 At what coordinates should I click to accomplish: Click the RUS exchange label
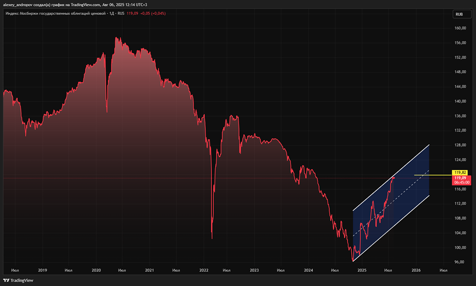pyautogui.click(x=121, y=13)
